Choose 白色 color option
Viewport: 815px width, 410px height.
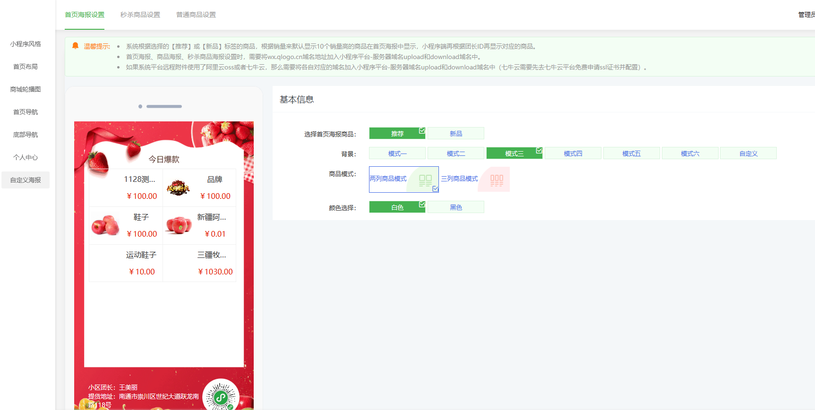(x=397, y=207)
